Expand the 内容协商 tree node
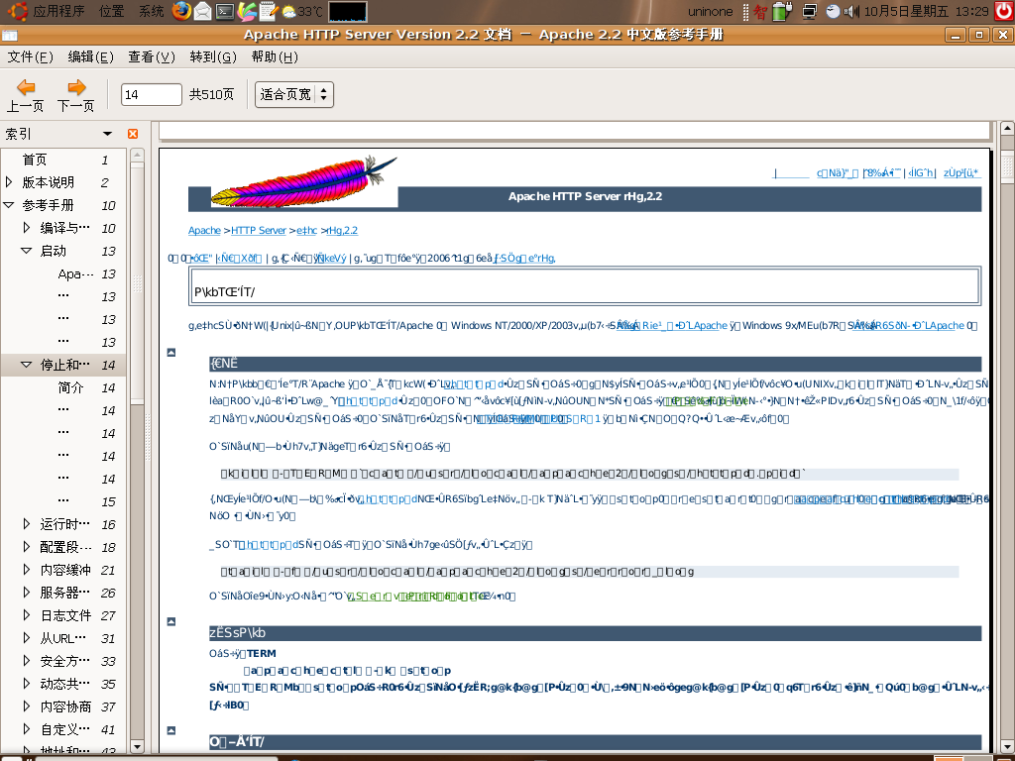The image size is (1015, 761). pos(27,707)
